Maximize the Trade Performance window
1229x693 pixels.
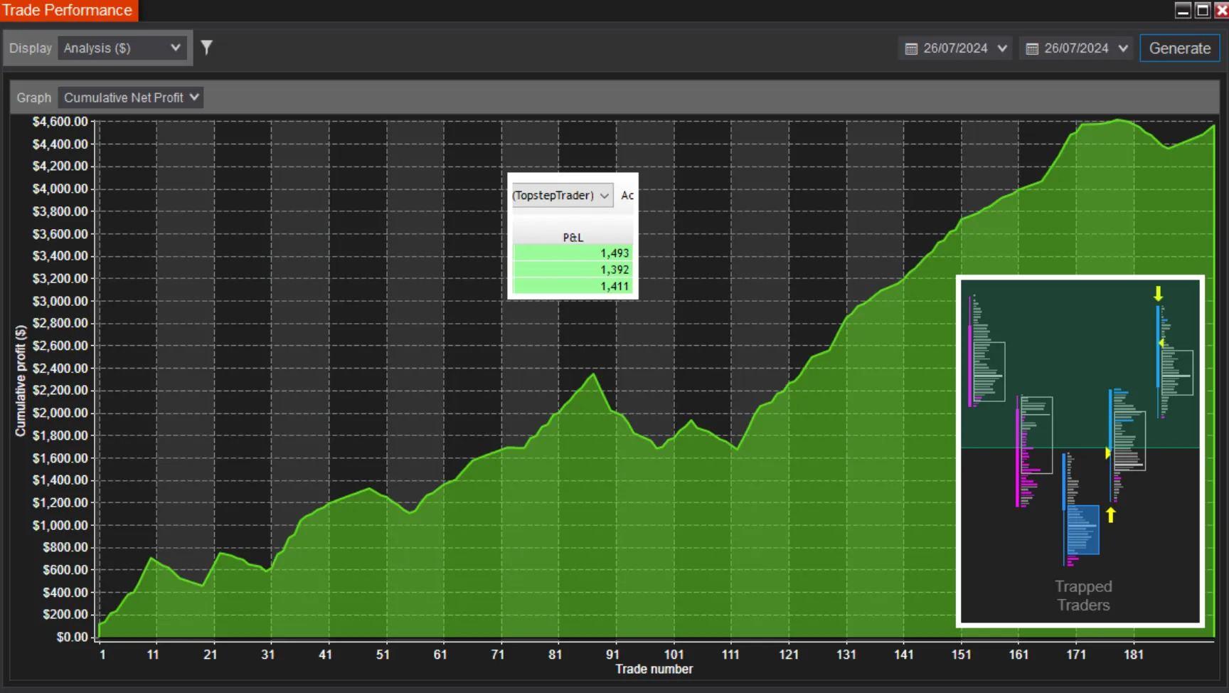pyautogui.click(x=1203, y=10)
